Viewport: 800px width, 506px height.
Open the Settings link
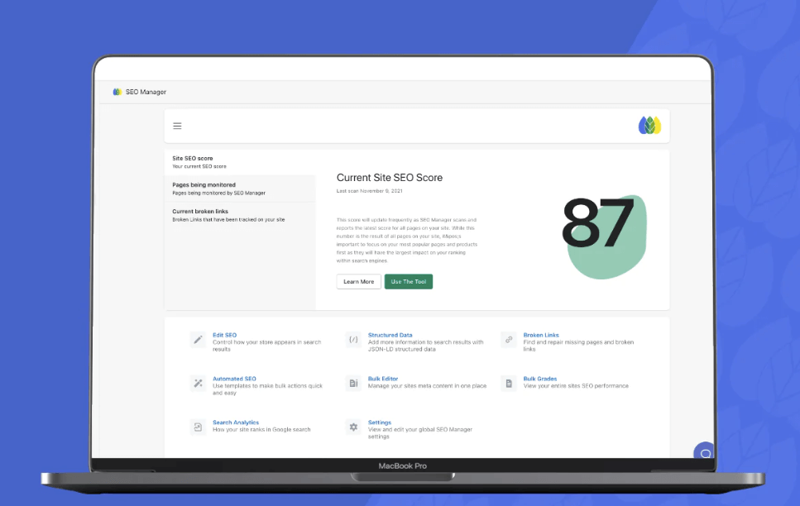pos(380,422)
